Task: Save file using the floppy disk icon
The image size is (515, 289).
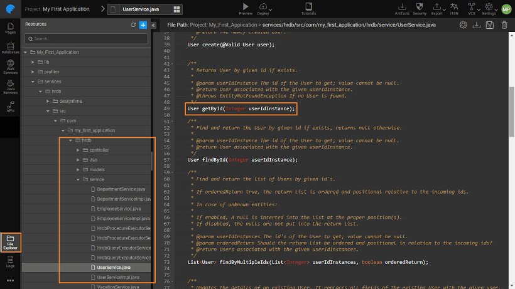Action: (490, 25)
